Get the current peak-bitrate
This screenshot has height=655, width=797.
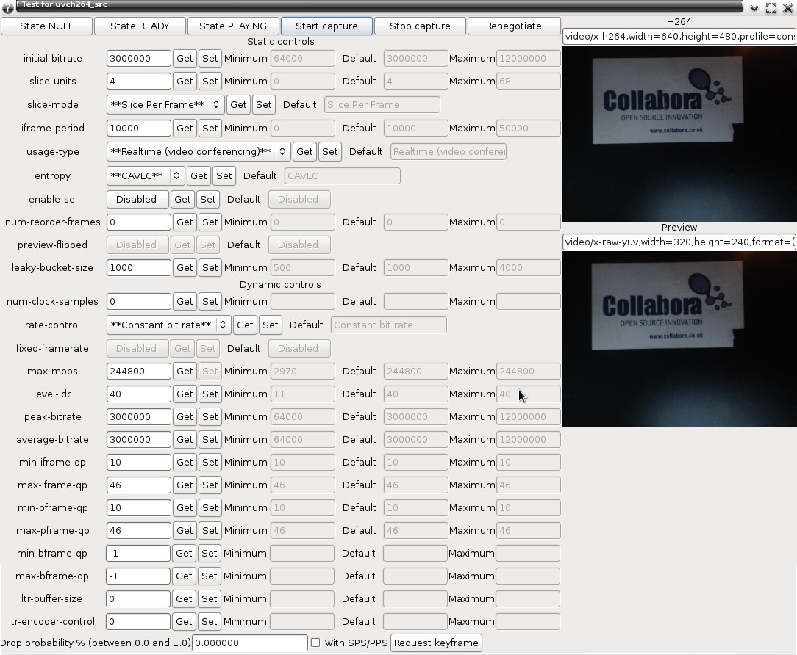tap(185, 416)
